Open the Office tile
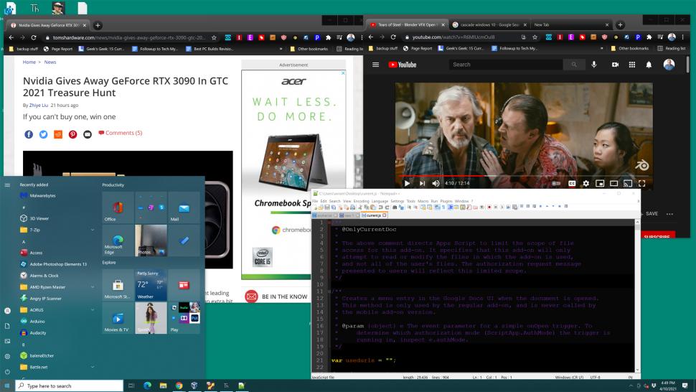This screenshot has height=392, width=696. [x=118, y=207]
